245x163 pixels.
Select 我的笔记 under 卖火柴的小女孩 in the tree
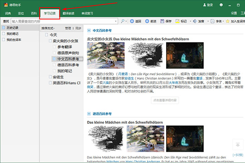click(x=64, y=71)
